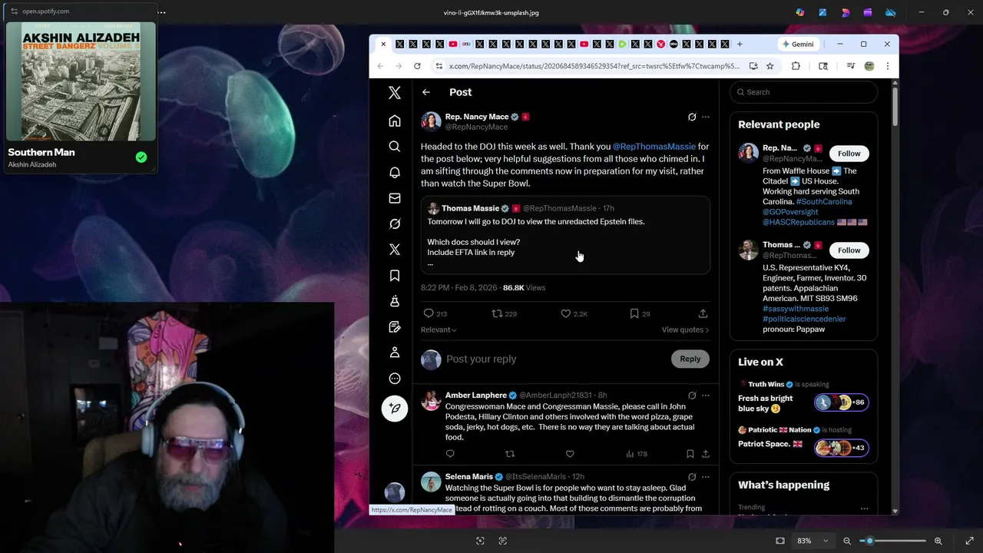Click Grok icon on Nancy Mace post
Viewport: 983px width, 553px height.
coord(692,118)
